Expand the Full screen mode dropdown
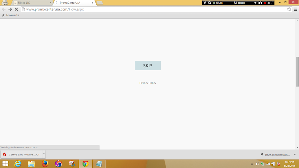This screenshot has width=299, height=168. [255, 3]
